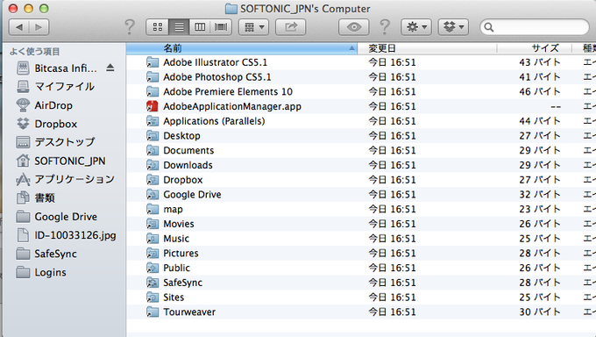Image resolution: width=596 pixels, height=337 pixels.
Task: Click the Music alias icon
Action: (x=153, y=239)
